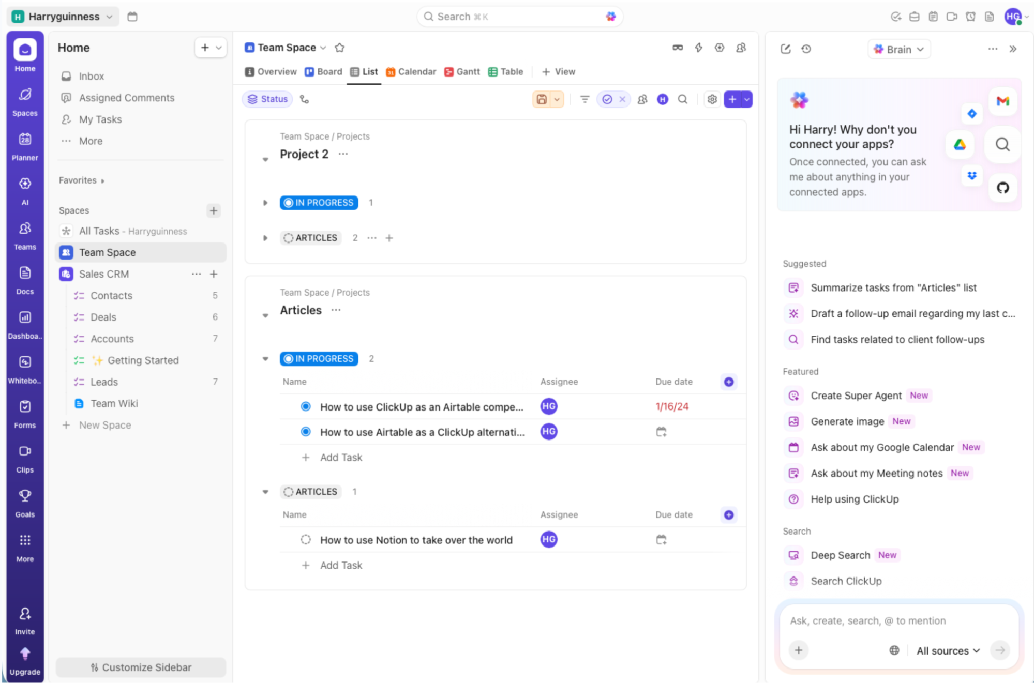Open Whiteboards from the left sidebar

24,367
